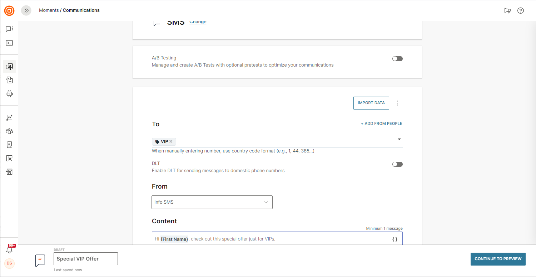Viewport: 536px width, 277px height.
Task: Open the People icon in sidebar
Action: click(9, 131)
